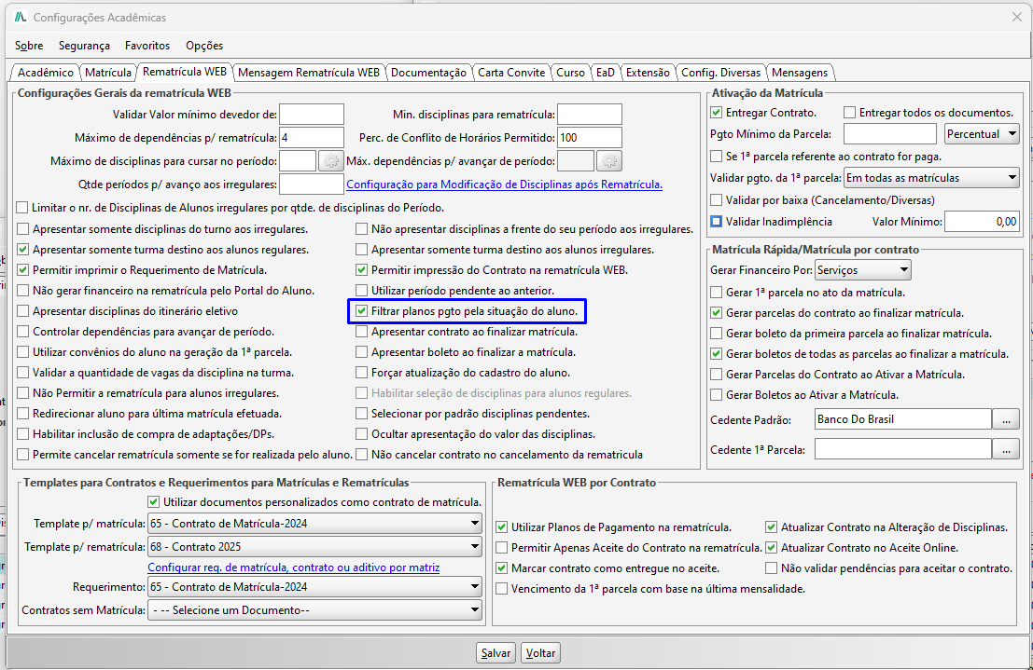Open the Segurança menu
The height and width of the screenshot is (670, 1033).
(x=84, y=46)
